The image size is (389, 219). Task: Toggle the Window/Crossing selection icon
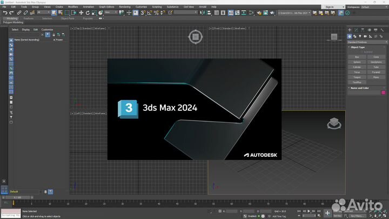tap(73, 12)
